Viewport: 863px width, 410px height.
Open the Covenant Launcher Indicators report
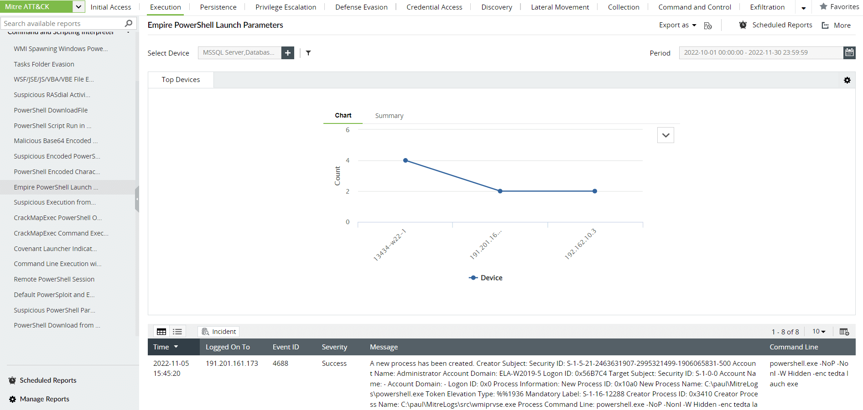pos(55,249)
